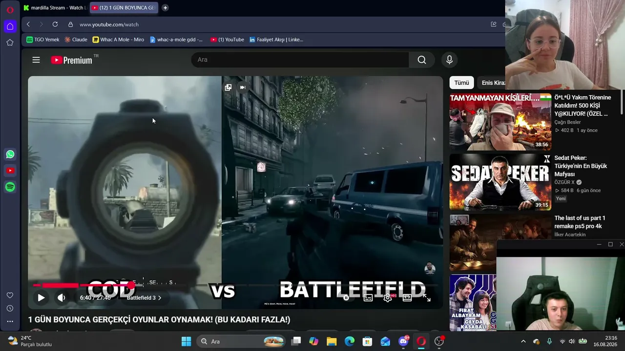Select the Tümü filter chip
The height and width of the screenshot is (351, 625).
tap(461, 83)
